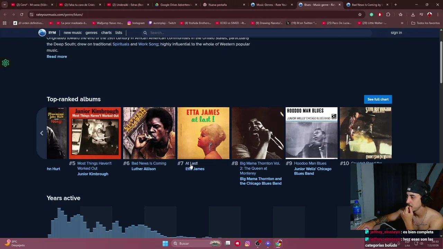Open the genres menu item
Image resolution: width=443 pixels, height=249 pixels.
point(91,33)
